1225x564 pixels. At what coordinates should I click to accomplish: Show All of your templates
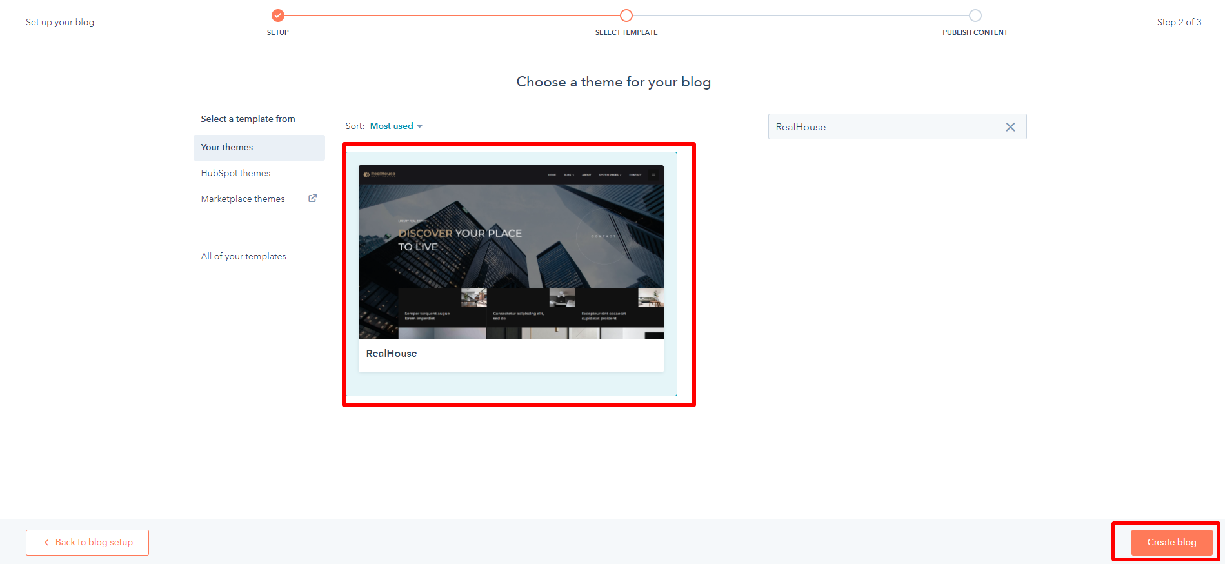click(243, 256)
